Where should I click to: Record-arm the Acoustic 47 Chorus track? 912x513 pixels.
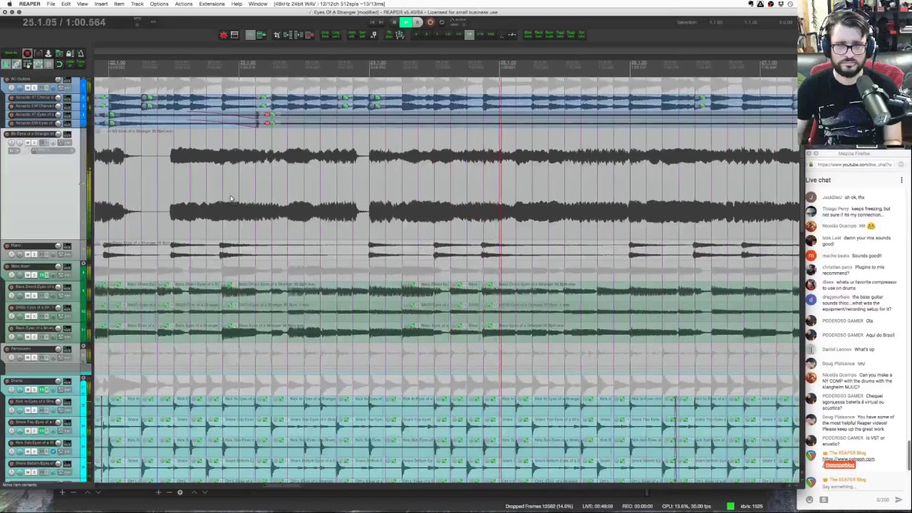tap(11, 98)
